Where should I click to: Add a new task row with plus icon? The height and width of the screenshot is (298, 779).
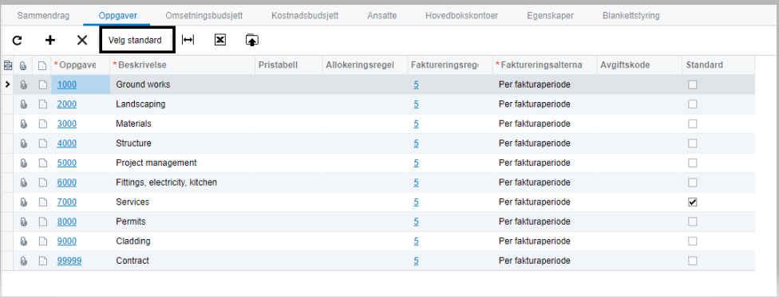coord(50,41)
